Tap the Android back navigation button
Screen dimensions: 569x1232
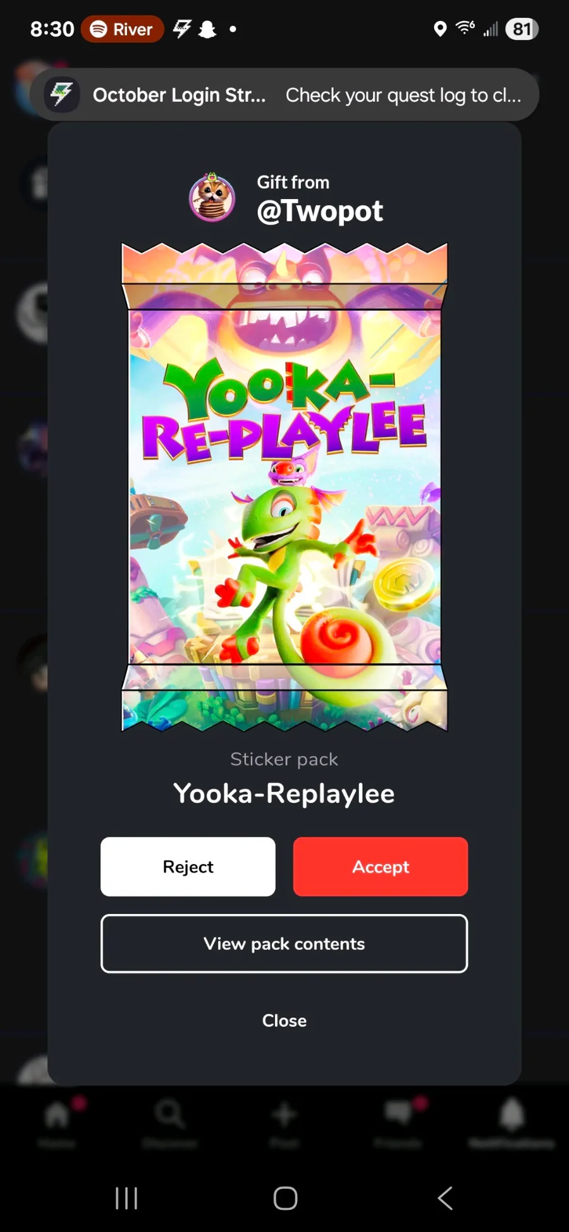click(445, 1198)
